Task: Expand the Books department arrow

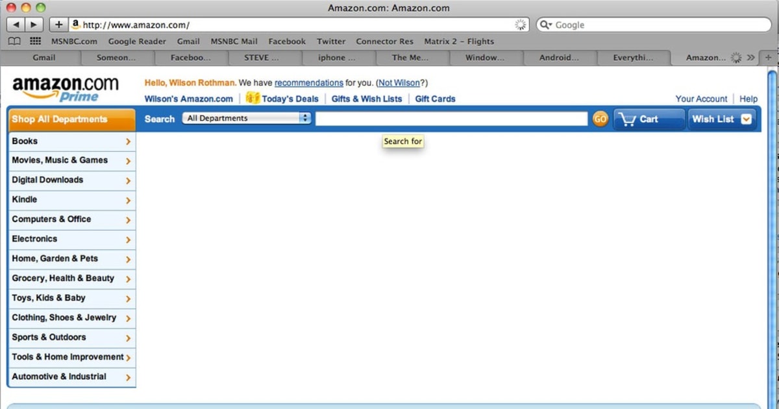Action: click(x=128, y=142)
